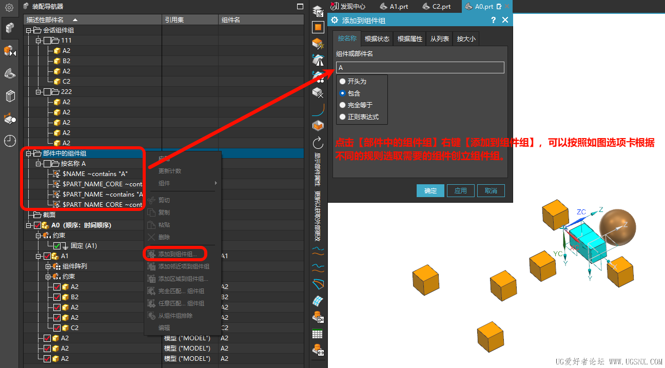Uncheck the A0 assembly checkbox

(x=37, y=225)
